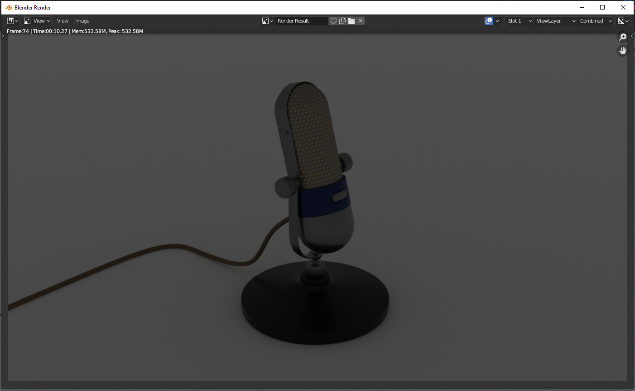Minimize the Blender Render window
The image size is (635, 391).
(x=582, y=7)
